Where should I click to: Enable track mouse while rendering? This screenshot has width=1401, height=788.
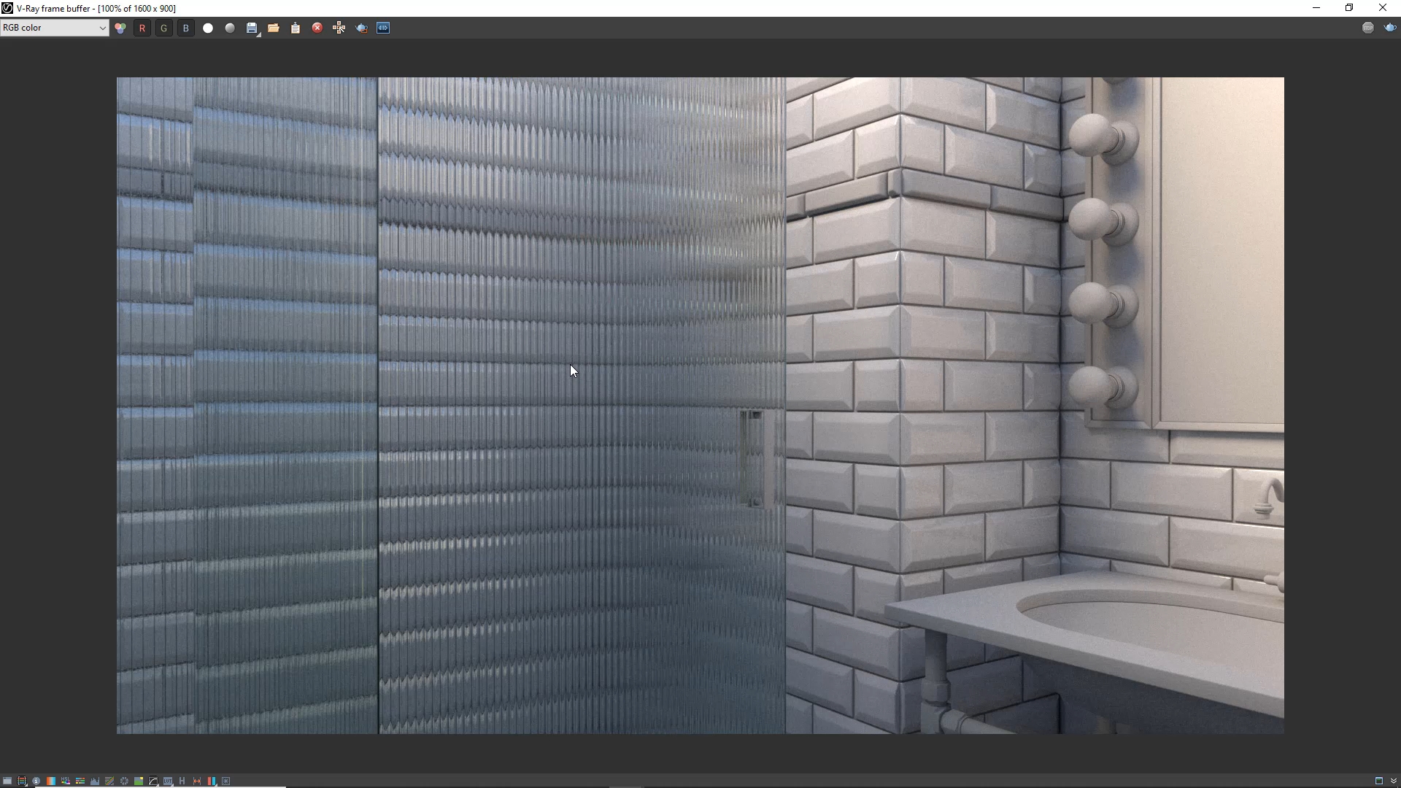point(339,28)
